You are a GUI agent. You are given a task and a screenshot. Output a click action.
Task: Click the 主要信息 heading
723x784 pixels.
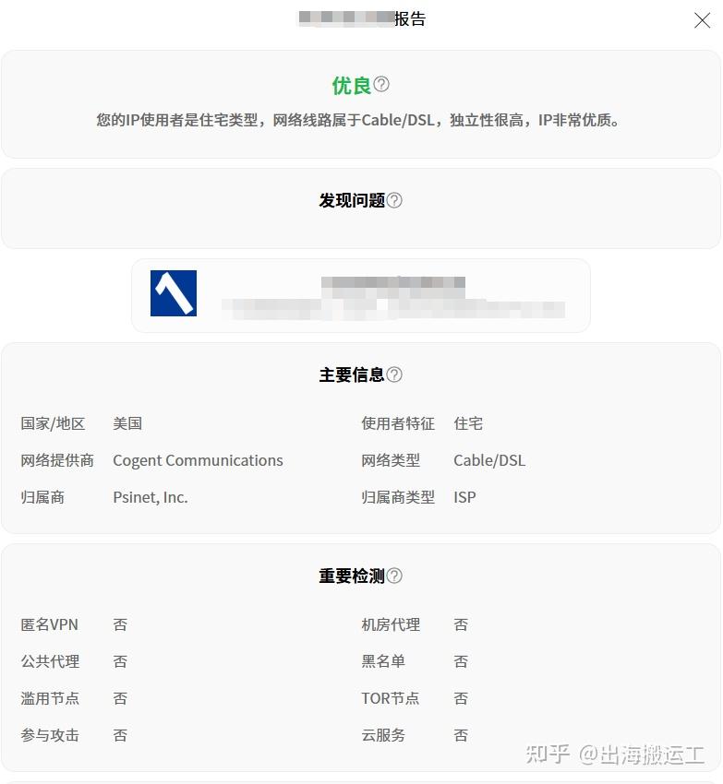[x=352, y=374]
